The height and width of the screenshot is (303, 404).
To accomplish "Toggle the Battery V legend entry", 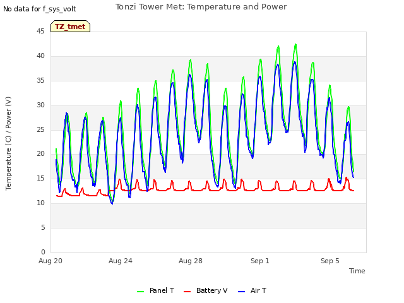I will click(206, 290).
